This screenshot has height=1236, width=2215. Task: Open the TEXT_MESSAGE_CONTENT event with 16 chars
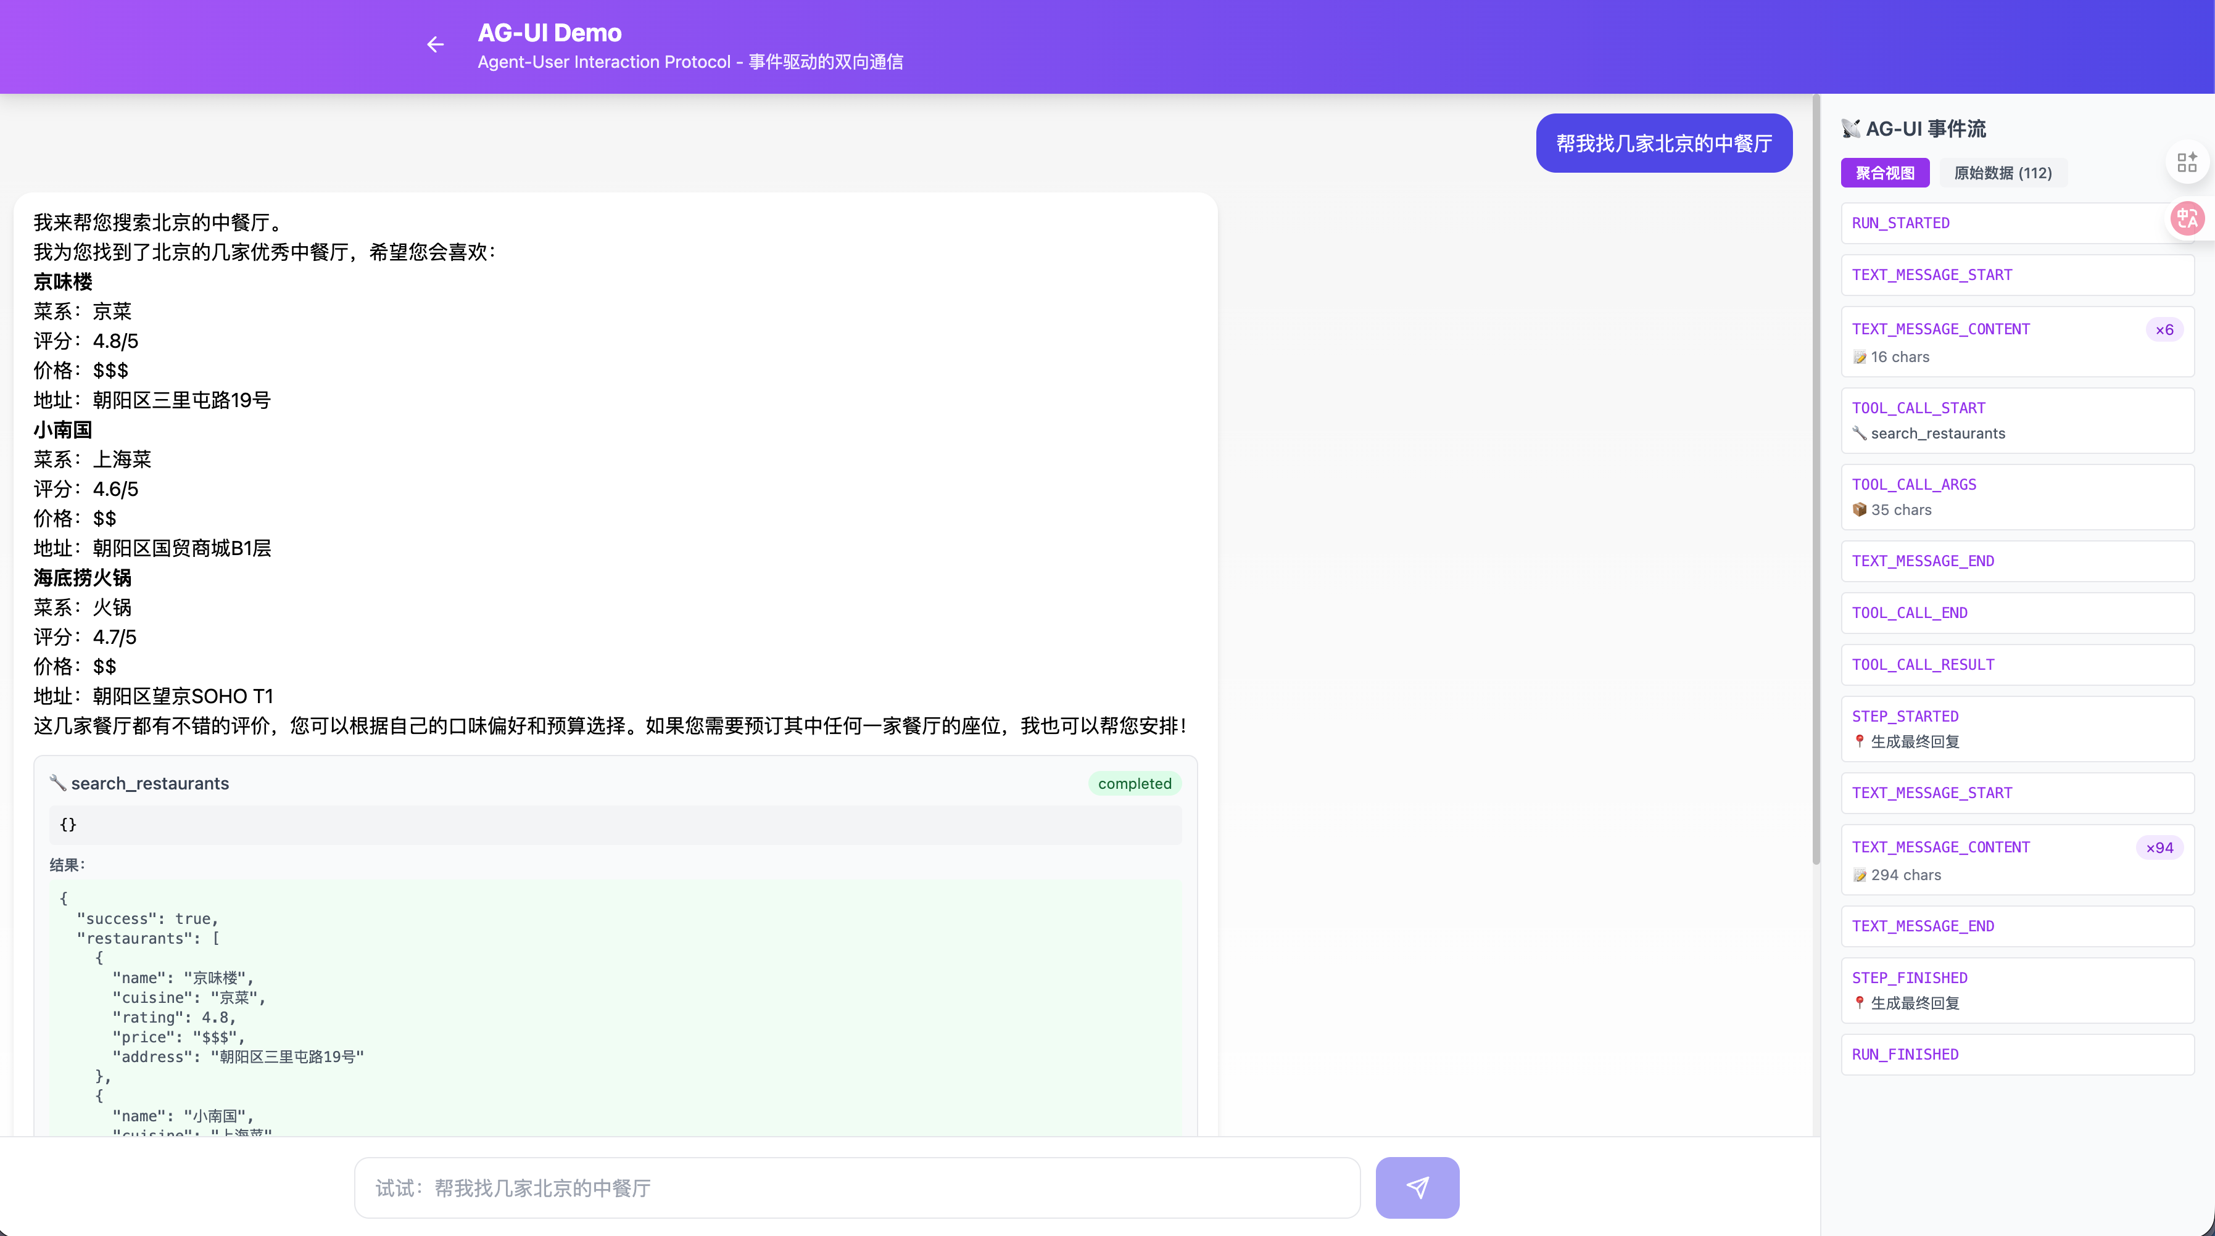click(x=2017, y=342)
